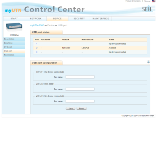The height and width of the screenshot is (145, 157).
Task: Click the USB port status heading
Action: click(x=41, y=32)
